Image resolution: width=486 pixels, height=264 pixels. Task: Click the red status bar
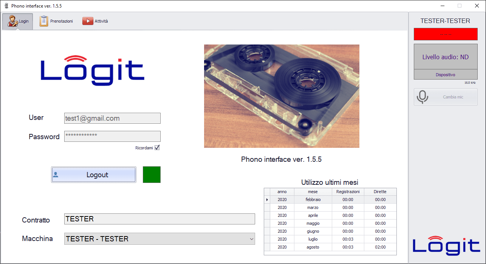click(446, 34)
